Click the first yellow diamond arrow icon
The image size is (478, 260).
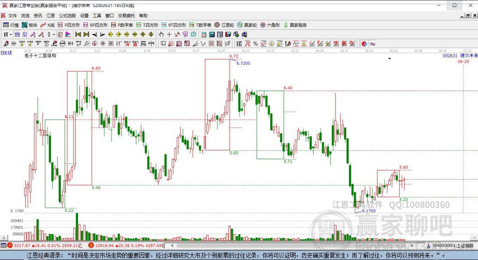point(111,35)
